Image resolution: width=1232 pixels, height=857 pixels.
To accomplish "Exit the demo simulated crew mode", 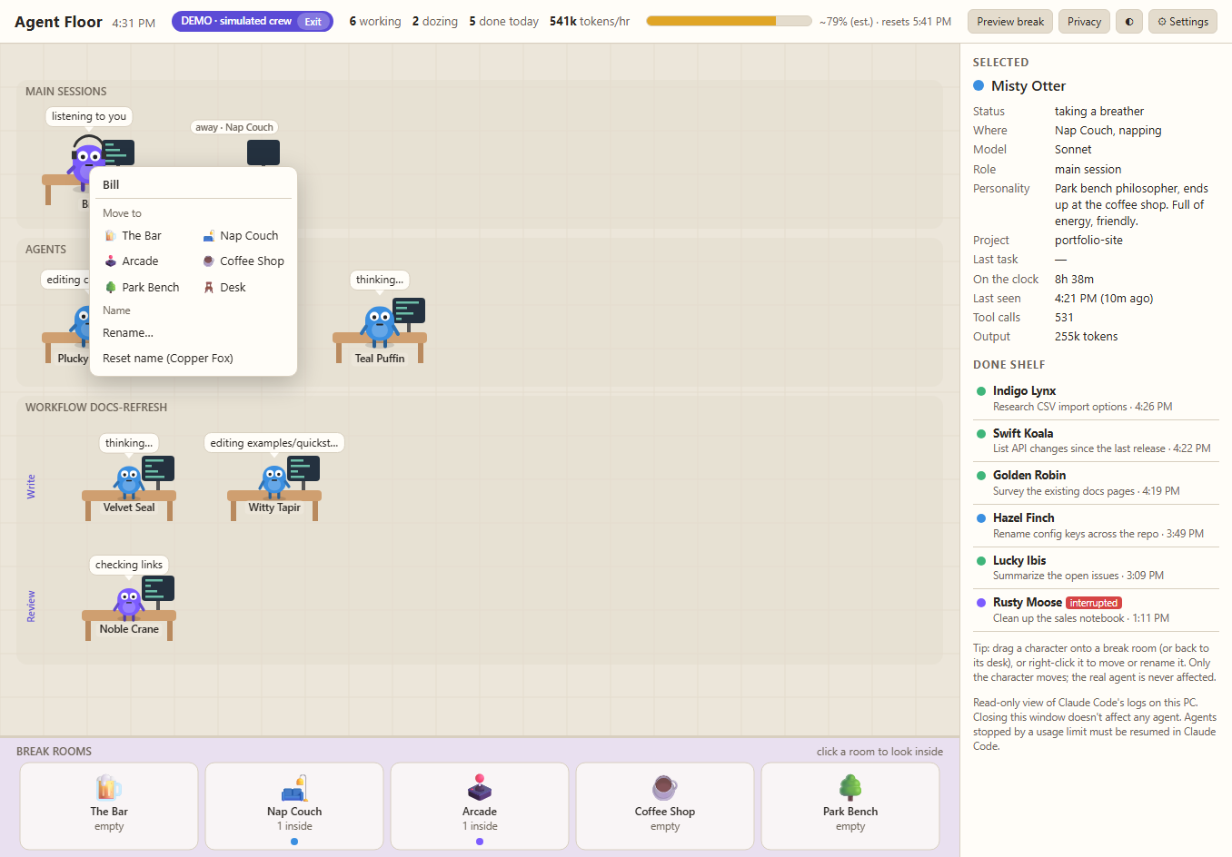I will pyautogui.click(x=313, y=22).
